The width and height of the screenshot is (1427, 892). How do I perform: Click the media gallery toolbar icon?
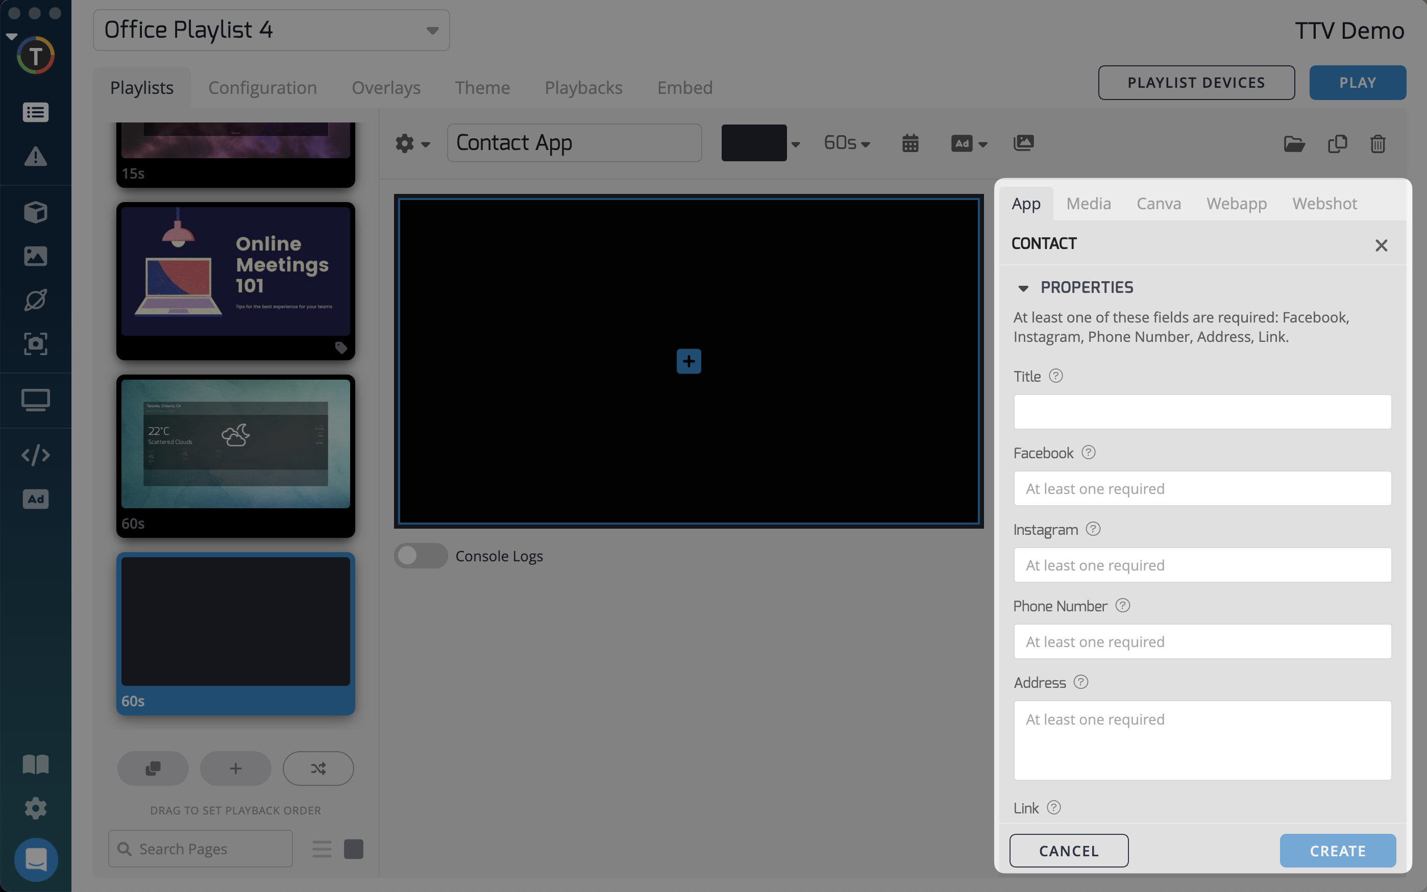tap(1023, 143)
